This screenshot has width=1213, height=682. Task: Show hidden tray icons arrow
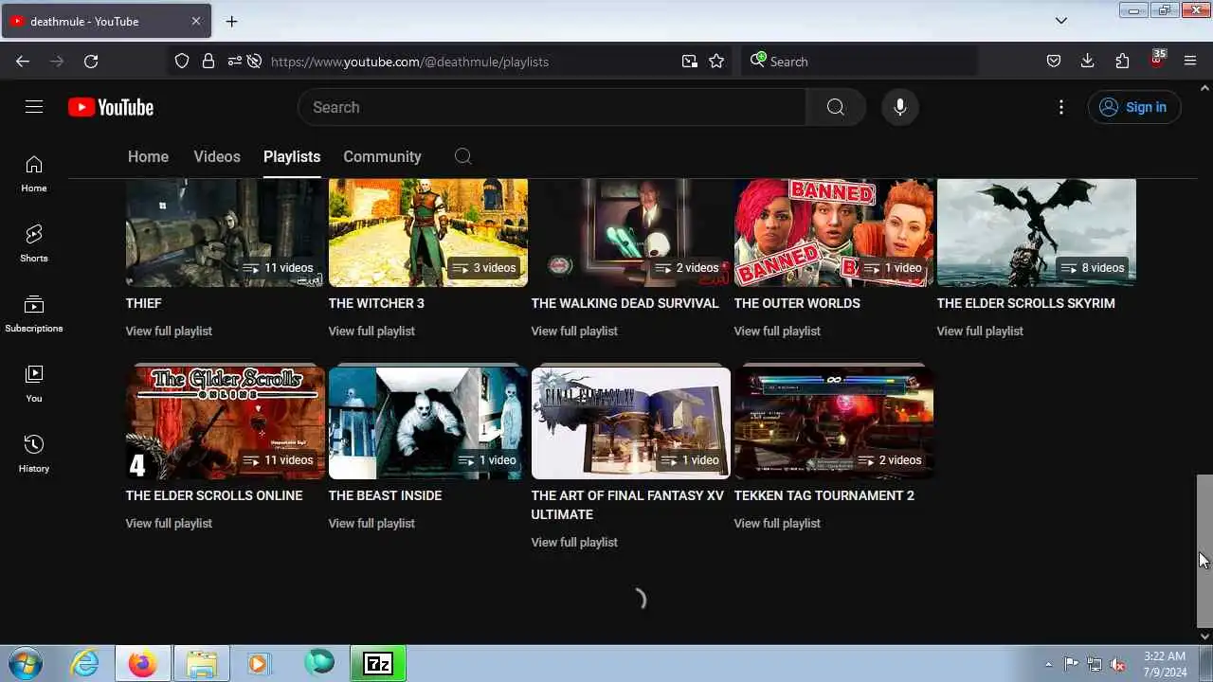tap(1048, 664)
